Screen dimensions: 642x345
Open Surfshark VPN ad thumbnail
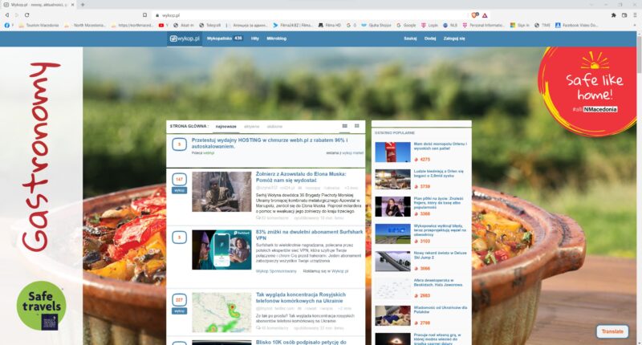(x=221, y=250)
